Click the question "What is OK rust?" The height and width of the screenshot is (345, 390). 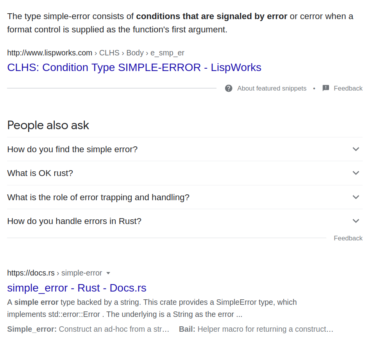pyautogui.click(x=40, y=173)
